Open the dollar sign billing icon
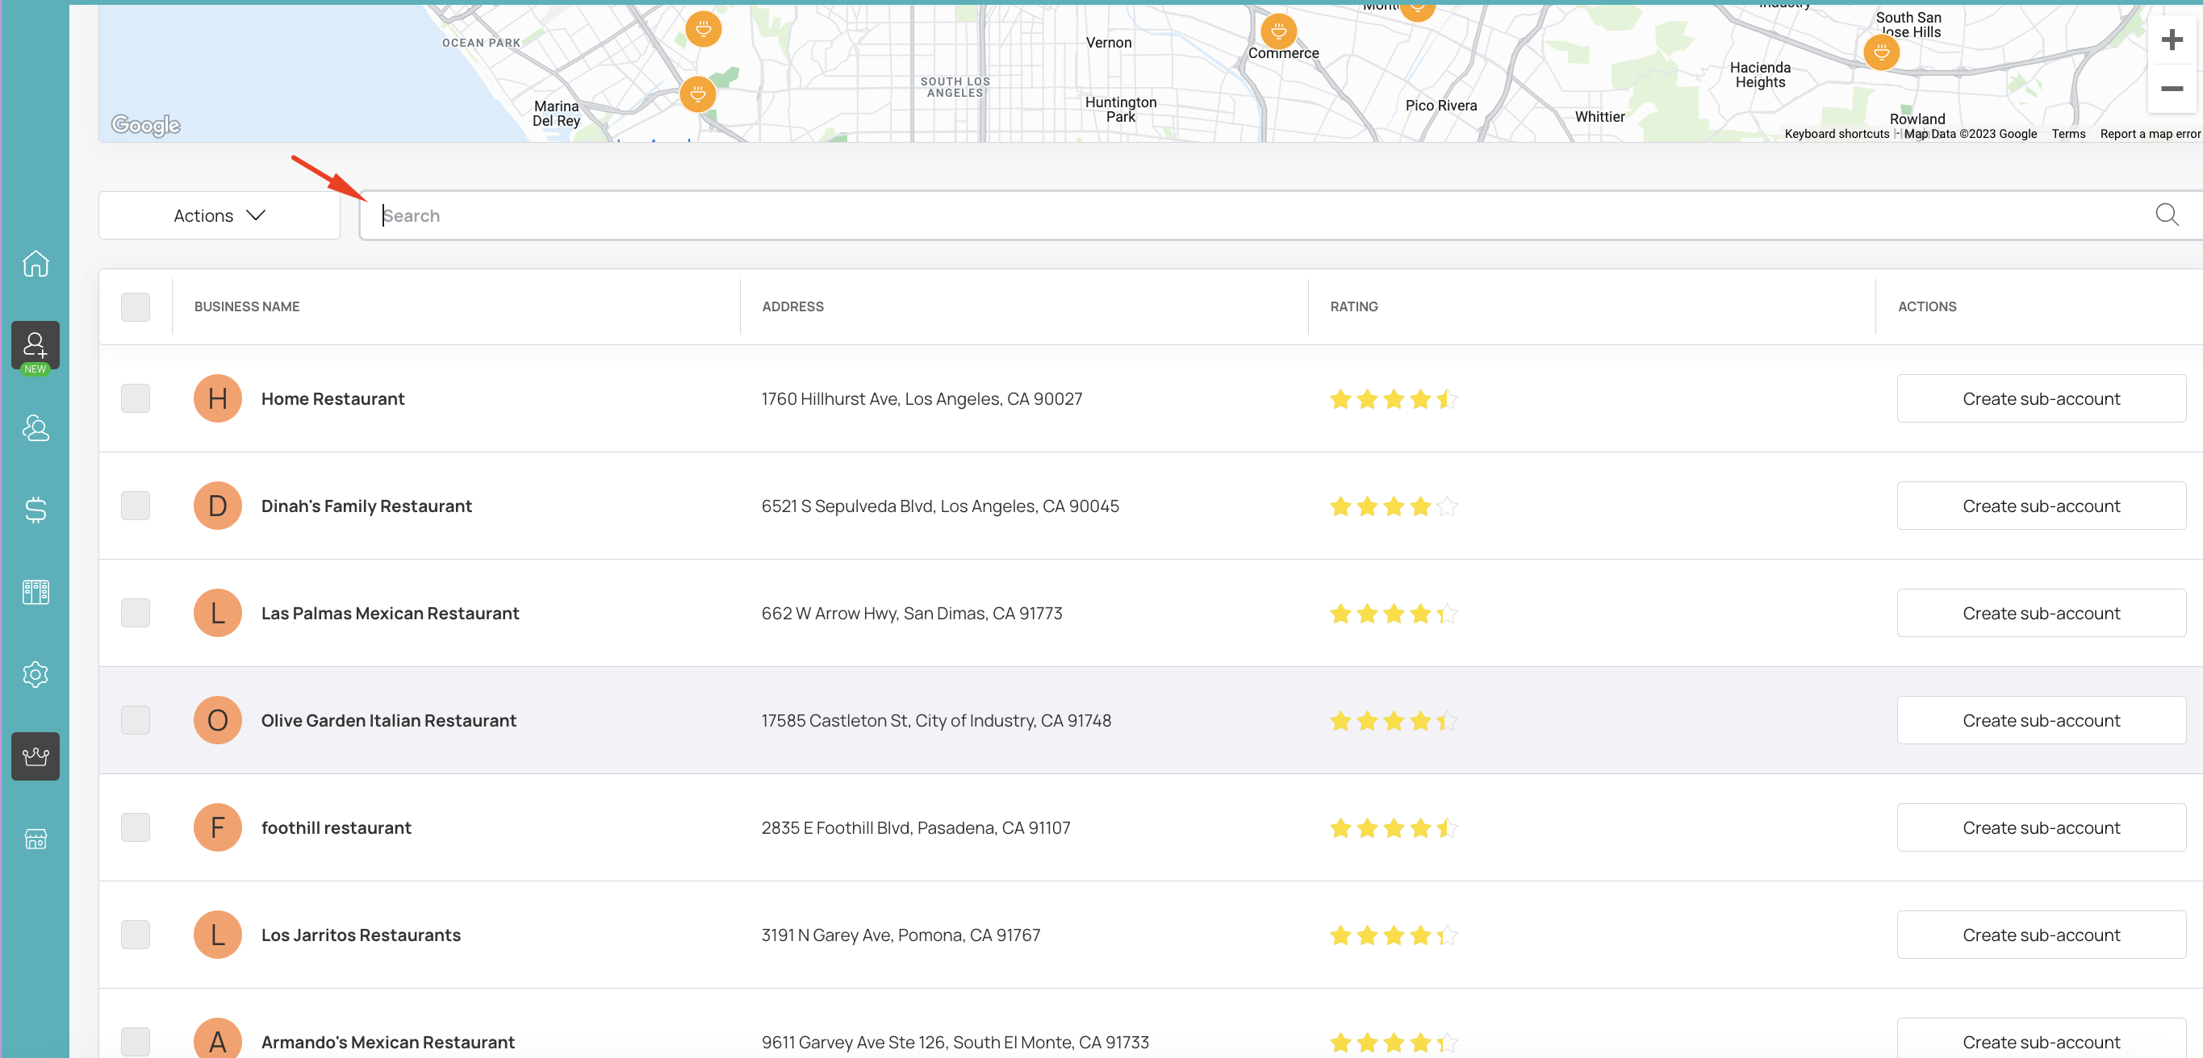The width and height of the screenshot is (2203, 1058). (x=35, y=510)
